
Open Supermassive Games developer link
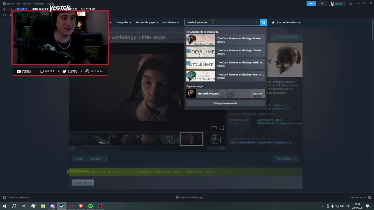tap(269, 120)
